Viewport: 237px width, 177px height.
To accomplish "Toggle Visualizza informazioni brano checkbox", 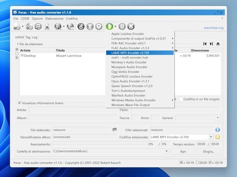I will pos(19,103).
